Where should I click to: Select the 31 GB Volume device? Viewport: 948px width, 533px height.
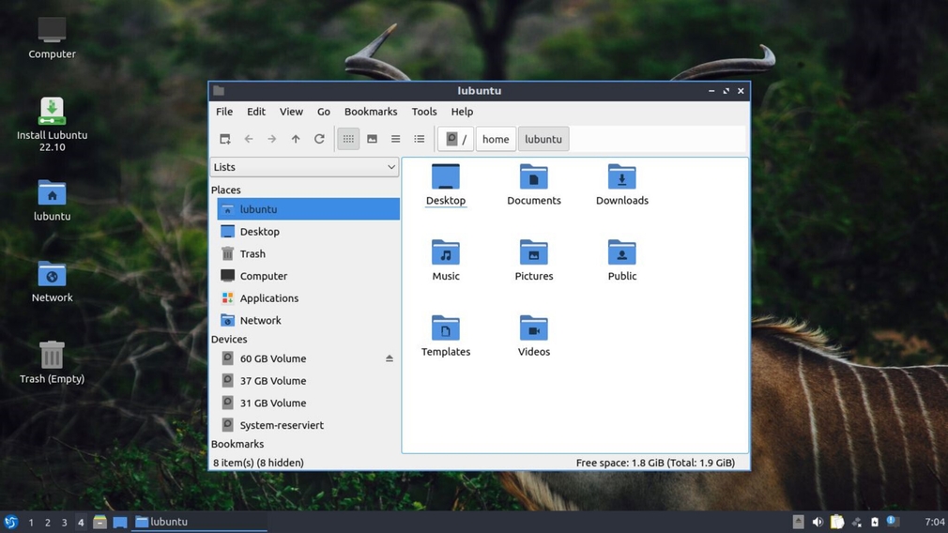click(x=309, y=404)
